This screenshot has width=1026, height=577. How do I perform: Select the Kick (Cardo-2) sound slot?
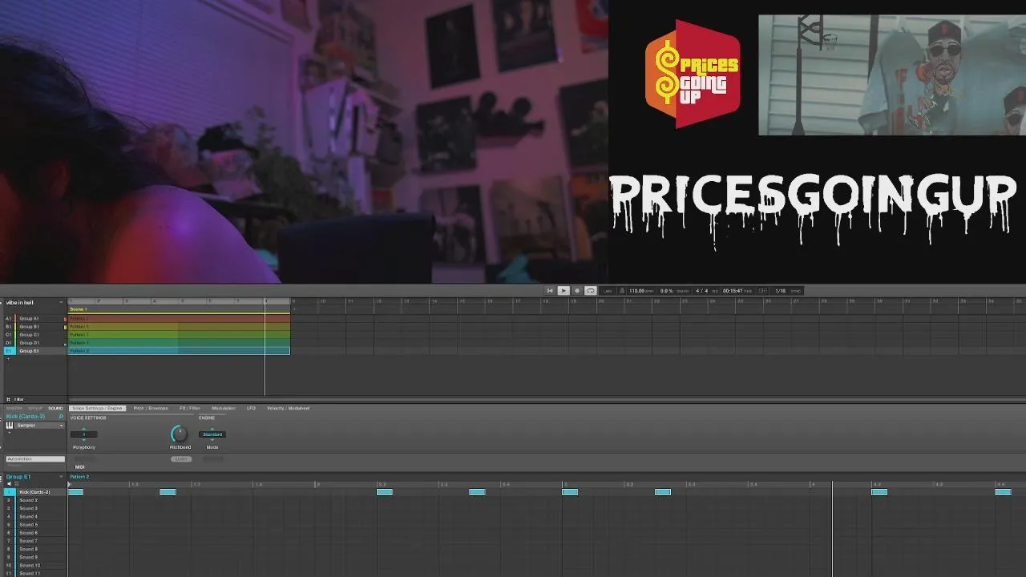tap(34, 492)
